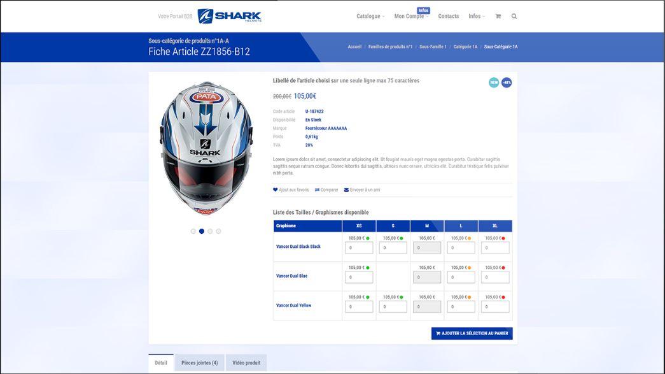The width and height of the screenshot is (665, 374).
Task: Focus M quantity field for Vancor Dual Blue
Action: click(427, 277)
